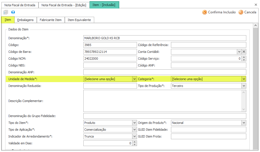Open the Origem do Produto dropdown
Viewport: 260px width, 152px height.
(244, 123)
